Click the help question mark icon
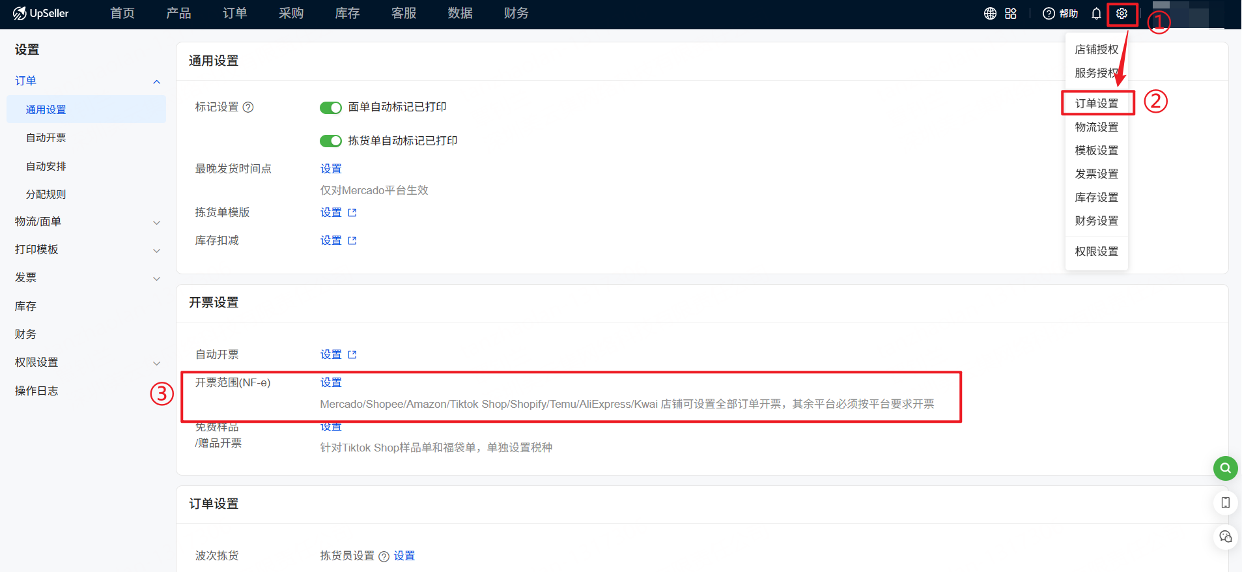The height and width of the screenshot is (572, 1242). pos(1049,14)
